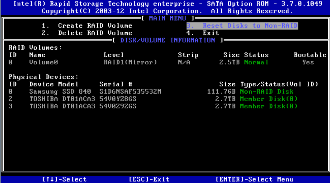Click the 2.7TB size for serial 54V0YZ8GS
The height and width of the screenshot is (183, 330).
[225, 99]
